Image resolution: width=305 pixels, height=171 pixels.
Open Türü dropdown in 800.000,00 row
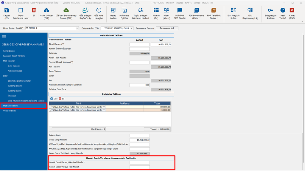tap(104, 107)
